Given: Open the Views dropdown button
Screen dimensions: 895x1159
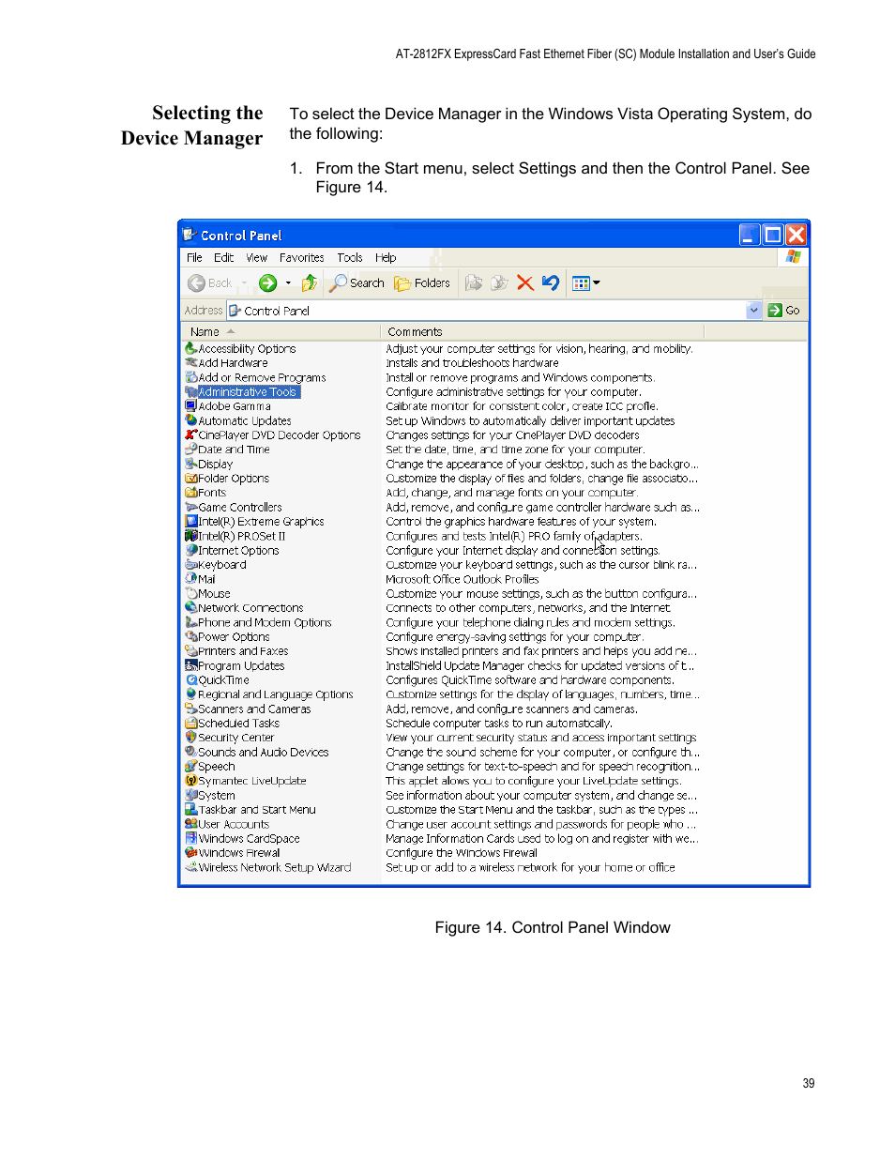Looking at the screenshot, I should tap(586, 283).
